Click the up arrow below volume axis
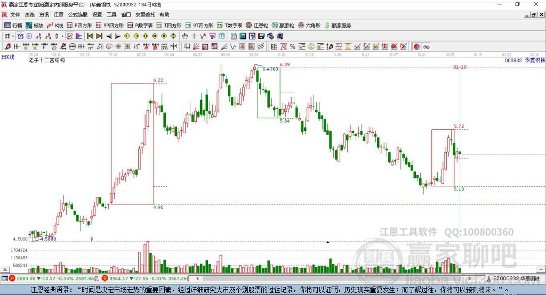 pos(5,269)
